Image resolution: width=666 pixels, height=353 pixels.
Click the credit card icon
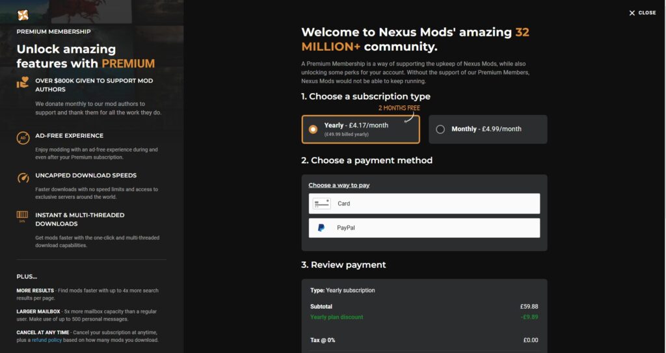(x=321, y=203)
